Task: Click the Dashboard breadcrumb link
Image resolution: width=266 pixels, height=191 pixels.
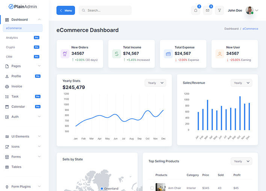Action: click(x=231, y=29)
